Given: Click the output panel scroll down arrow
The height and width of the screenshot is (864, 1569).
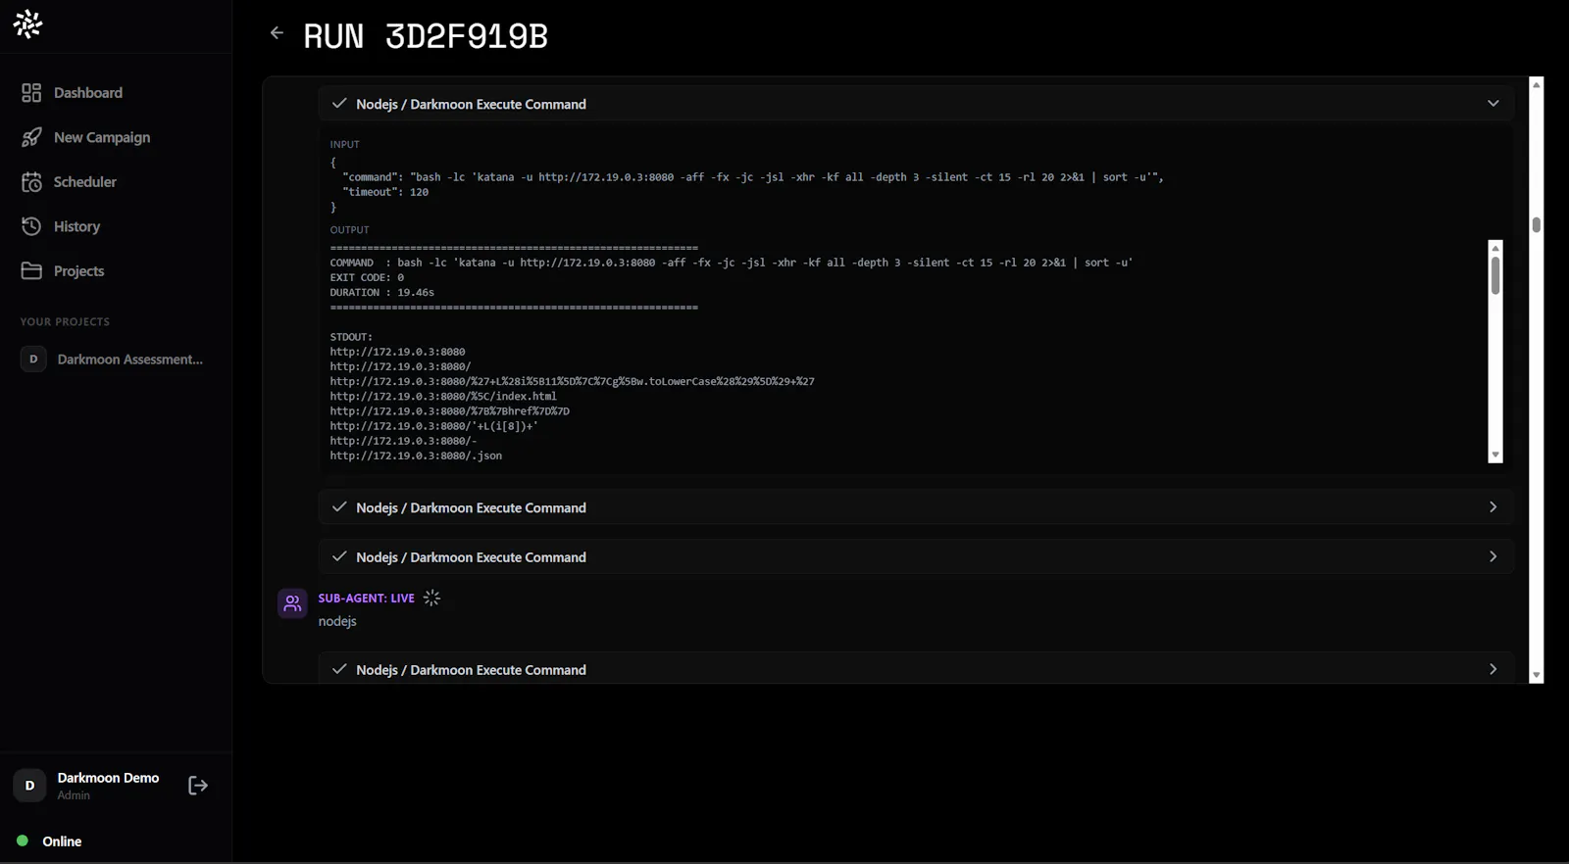Looking at the screenshot, I should tap(1495, 456).
